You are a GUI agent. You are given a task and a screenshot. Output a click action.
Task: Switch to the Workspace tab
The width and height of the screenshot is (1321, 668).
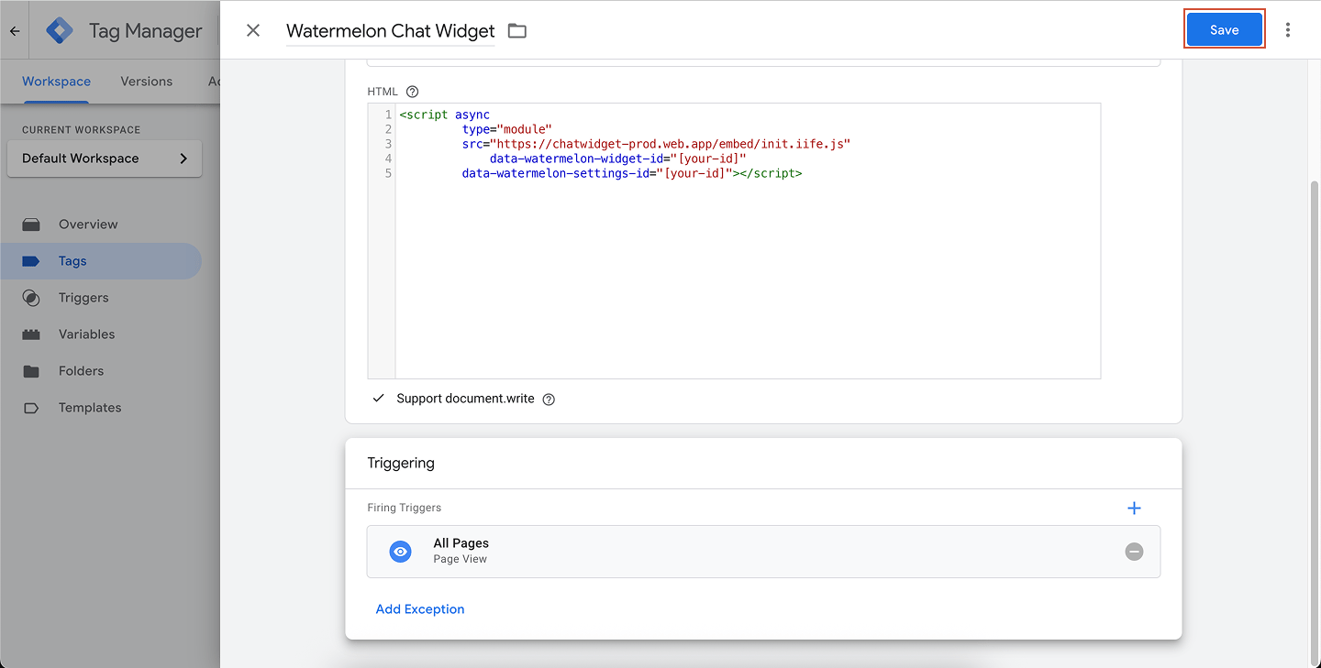(56, 82)
